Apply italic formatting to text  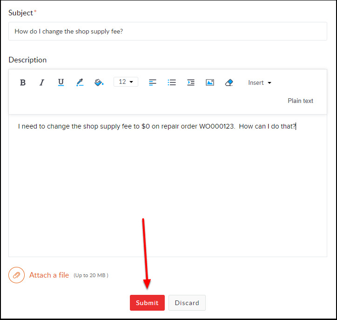pyautogui.click(x=42, y=82)
